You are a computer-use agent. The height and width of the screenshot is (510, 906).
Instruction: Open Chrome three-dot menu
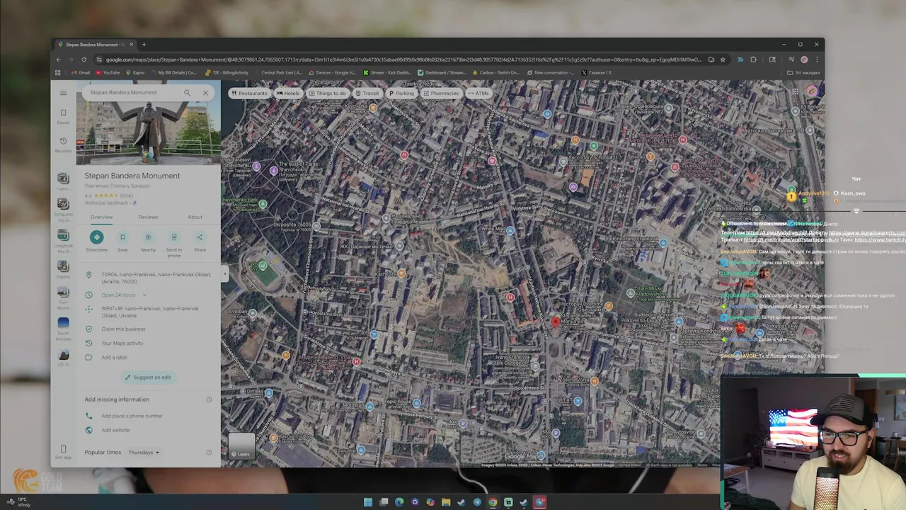click(816, 59)
